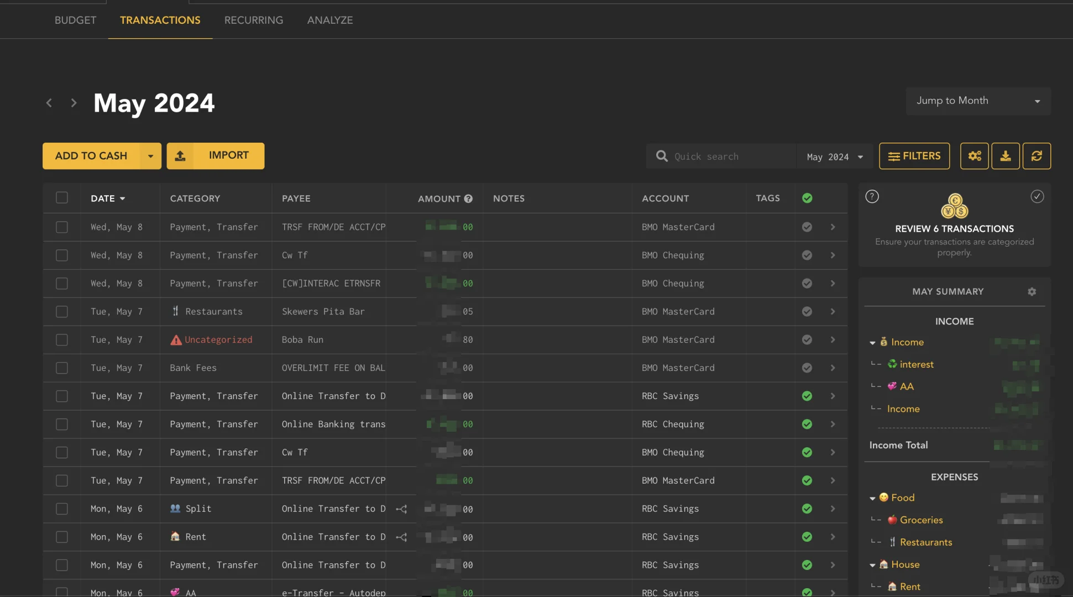
Task: Click BMO Chequing account on Cw Tf May 8 row
Action: point(673,255)
